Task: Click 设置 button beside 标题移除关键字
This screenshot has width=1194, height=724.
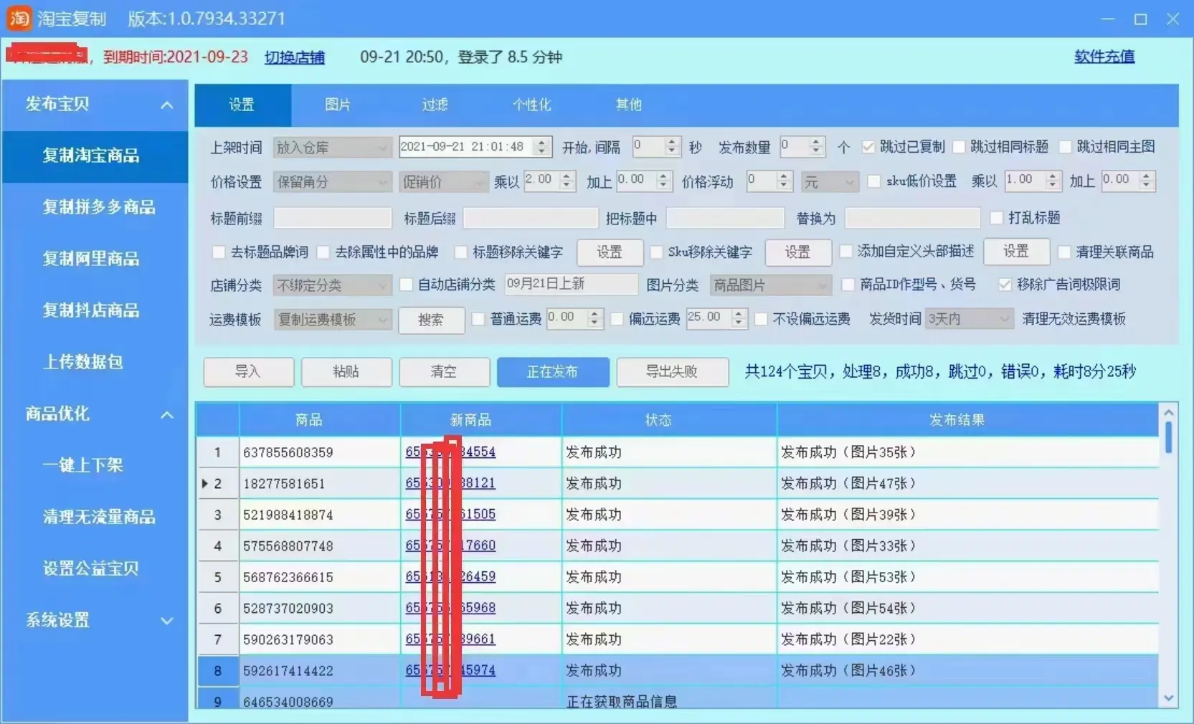Action: [610, 252]
